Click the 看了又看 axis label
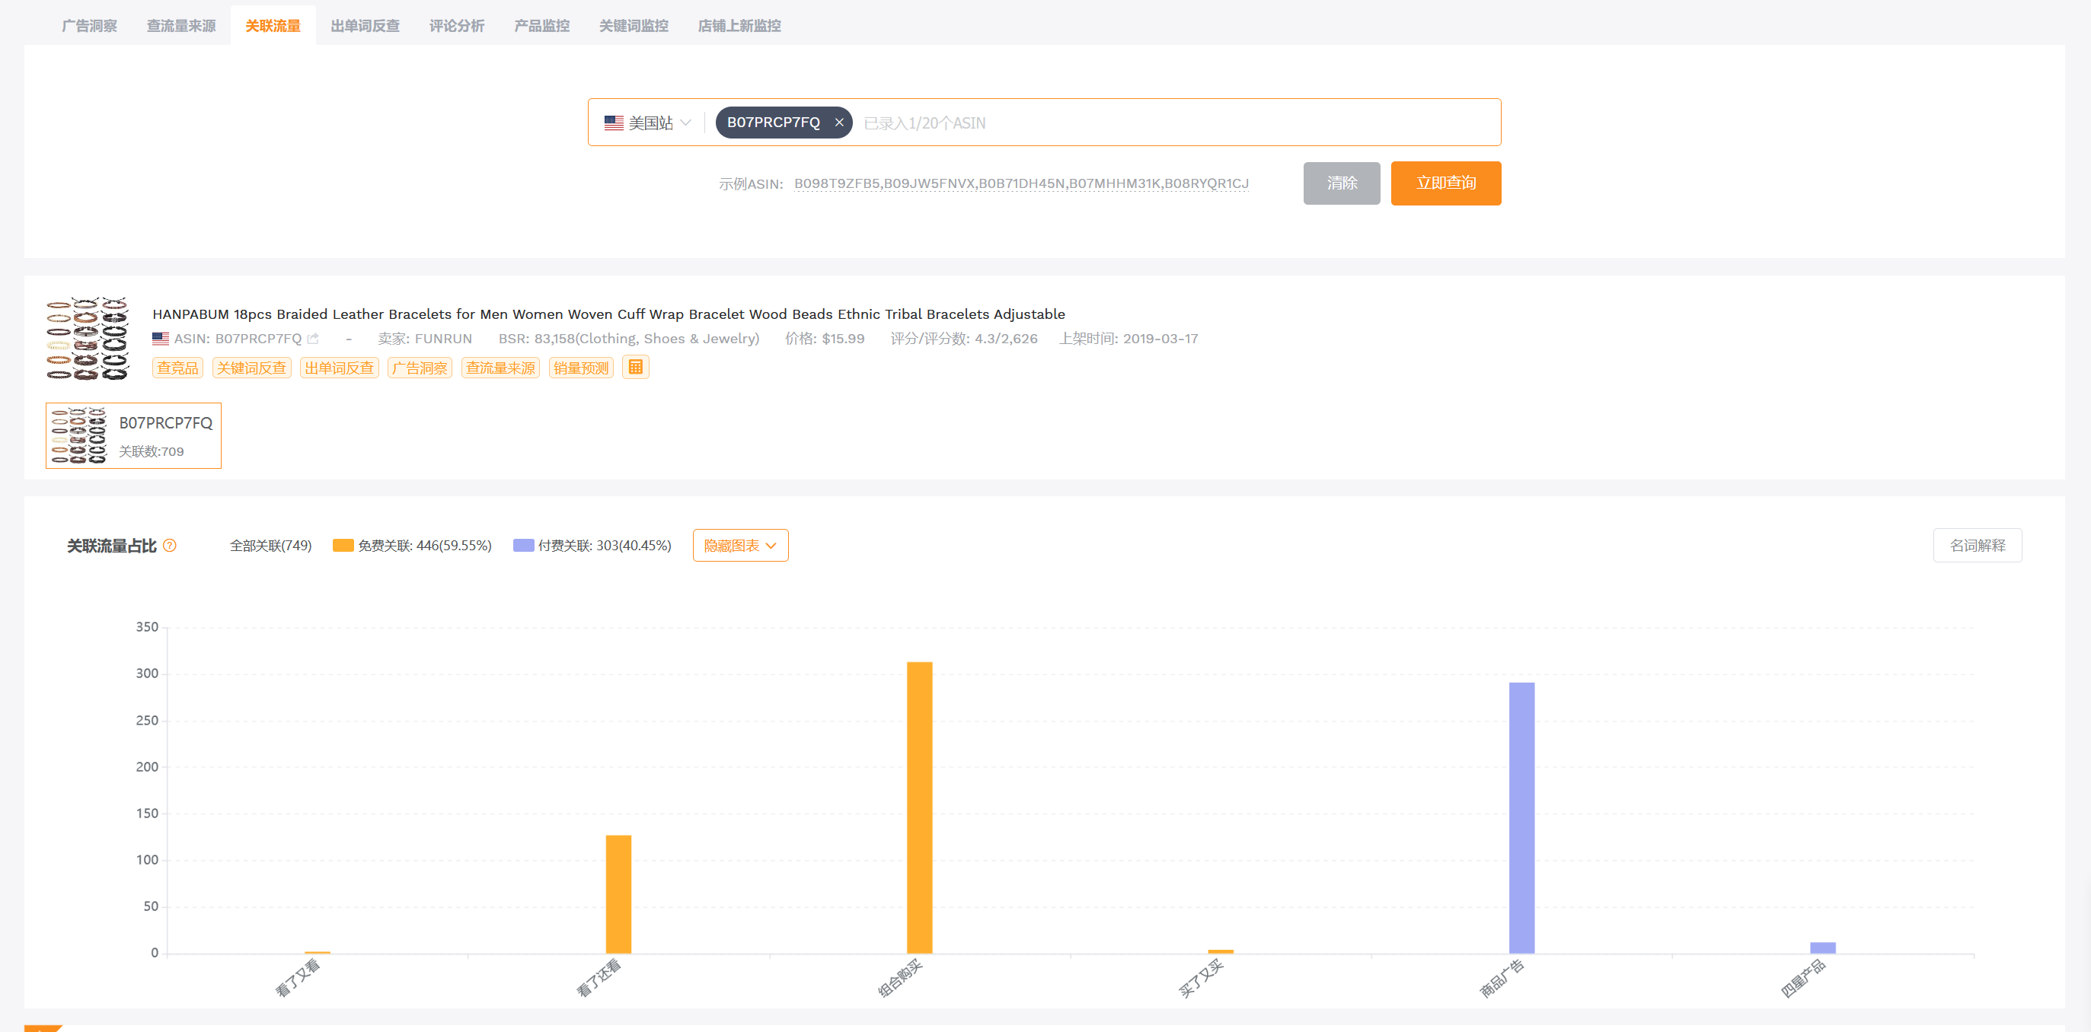This screenshot has height=1032, width=2091. (298, 978)
